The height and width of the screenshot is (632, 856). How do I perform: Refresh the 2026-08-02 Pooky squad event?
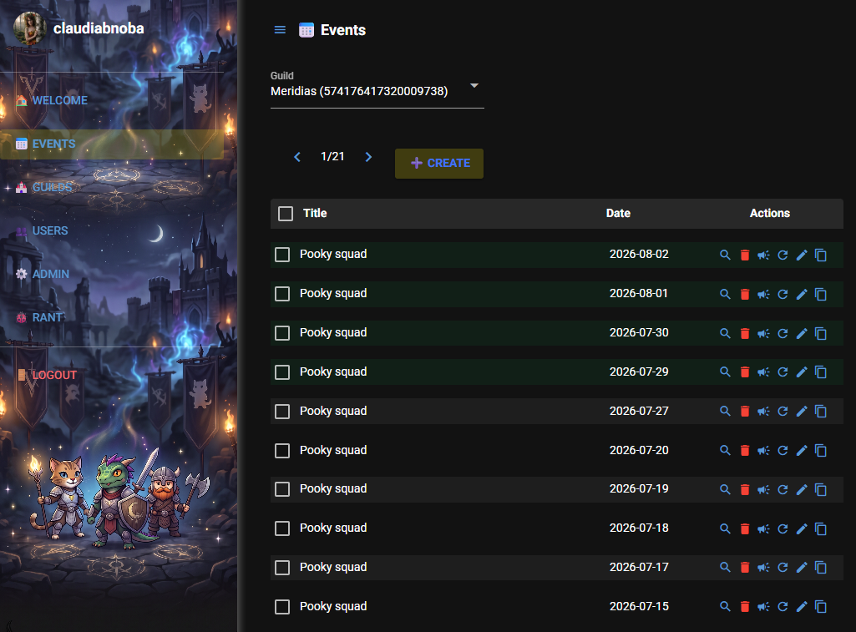point(783,255)
